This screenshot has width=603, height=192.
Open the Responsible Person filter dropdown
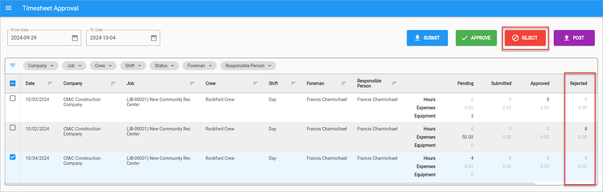coord(248,66)
